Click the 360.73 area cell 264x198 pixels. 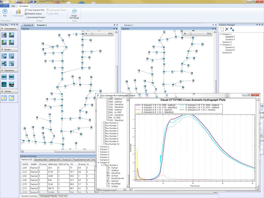(53, 188)
